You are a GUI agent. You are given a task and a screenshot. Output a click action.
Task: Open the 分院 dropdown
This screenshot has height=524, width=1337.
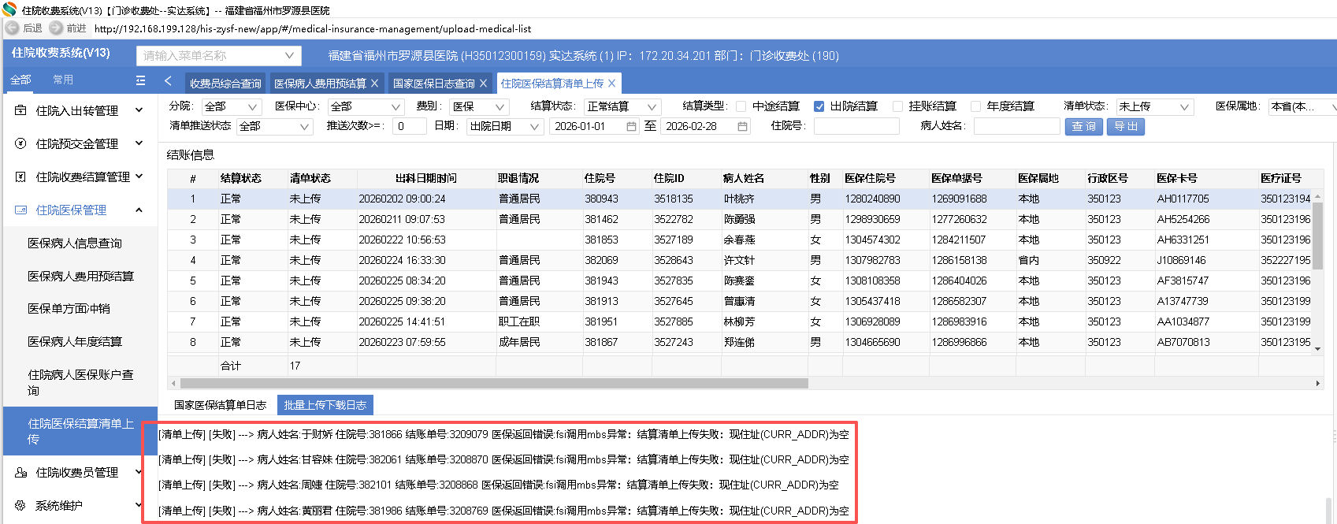[232, 106]
